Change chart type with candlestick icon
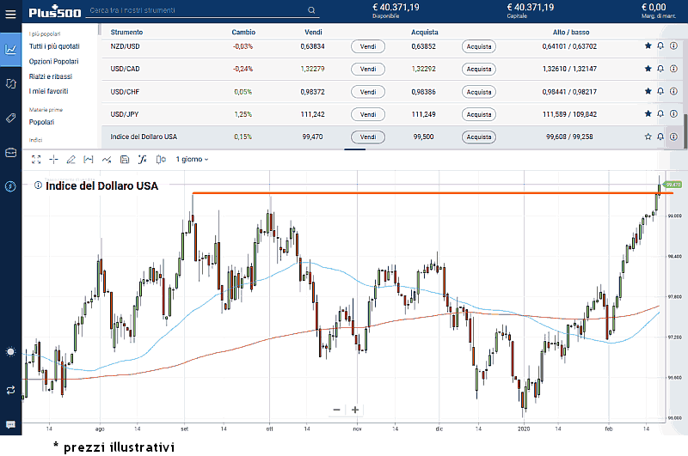The height and width of the screenshot is (456, 688). coord(160,159)
